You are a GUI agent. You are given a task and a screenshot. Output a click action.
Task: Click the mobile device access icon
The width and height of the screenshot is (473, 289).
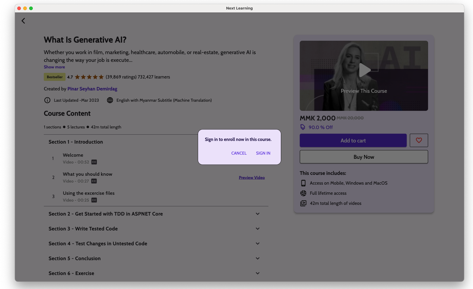[x=303, y=183]
